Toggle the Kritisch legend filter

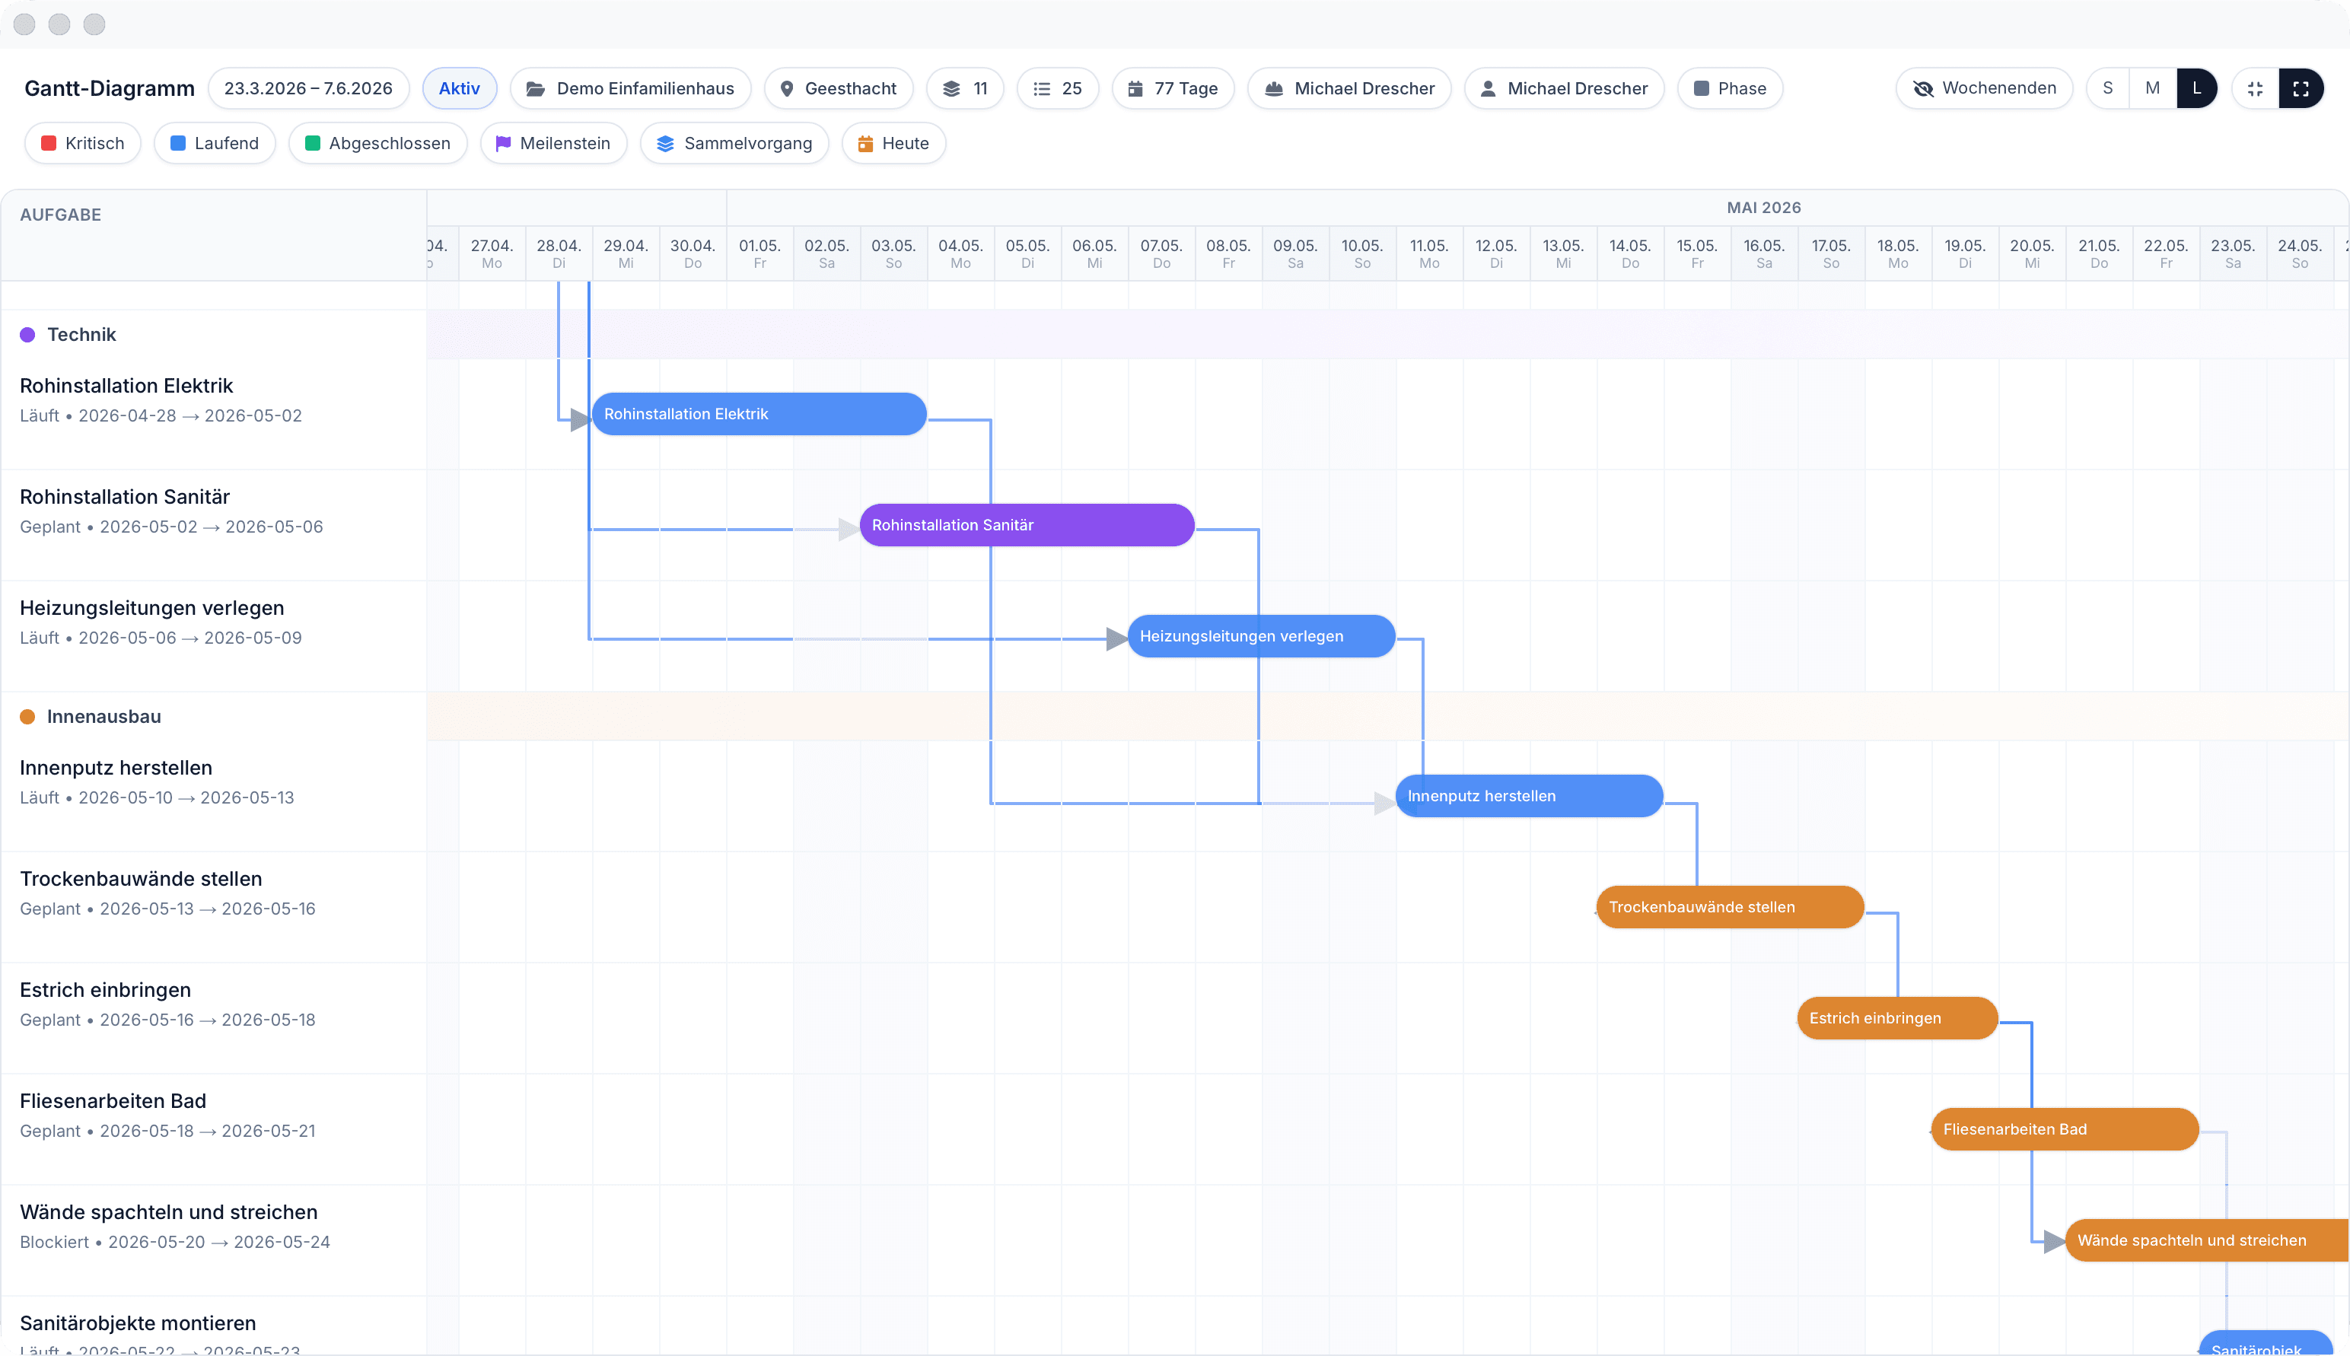[x=83, y=143]
